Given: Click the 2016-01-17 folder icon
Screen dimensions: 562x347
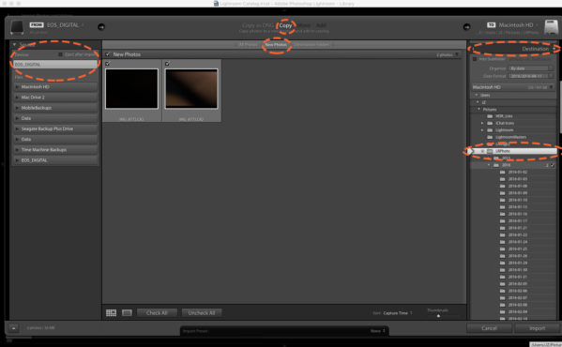Looking at the screenshot, I should pyautogui.click(x=503, y=221).
